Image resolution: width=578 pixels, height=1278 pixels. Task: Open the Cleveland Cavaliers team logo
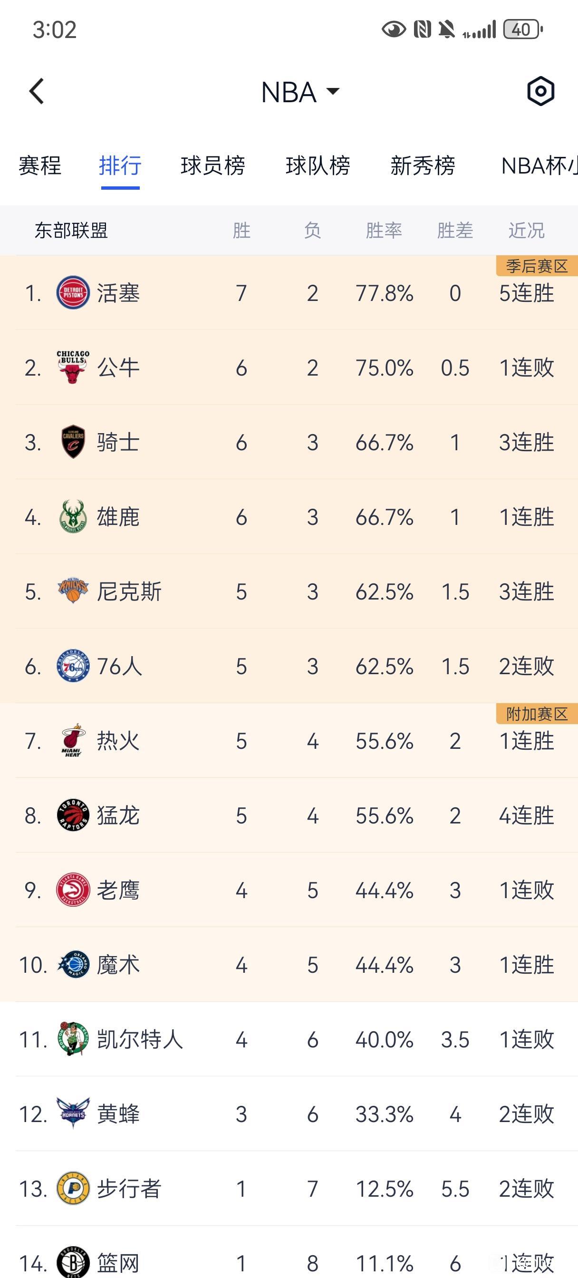(72, 443)
